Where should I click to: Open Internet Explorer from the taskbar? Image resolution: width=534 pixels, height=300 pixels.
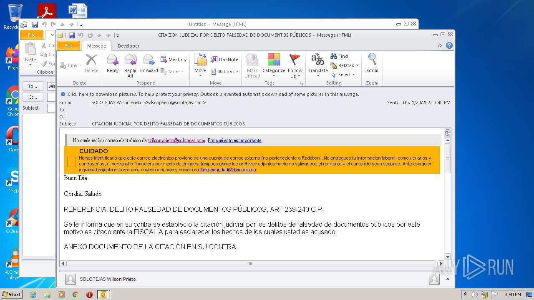pos(33,295)
